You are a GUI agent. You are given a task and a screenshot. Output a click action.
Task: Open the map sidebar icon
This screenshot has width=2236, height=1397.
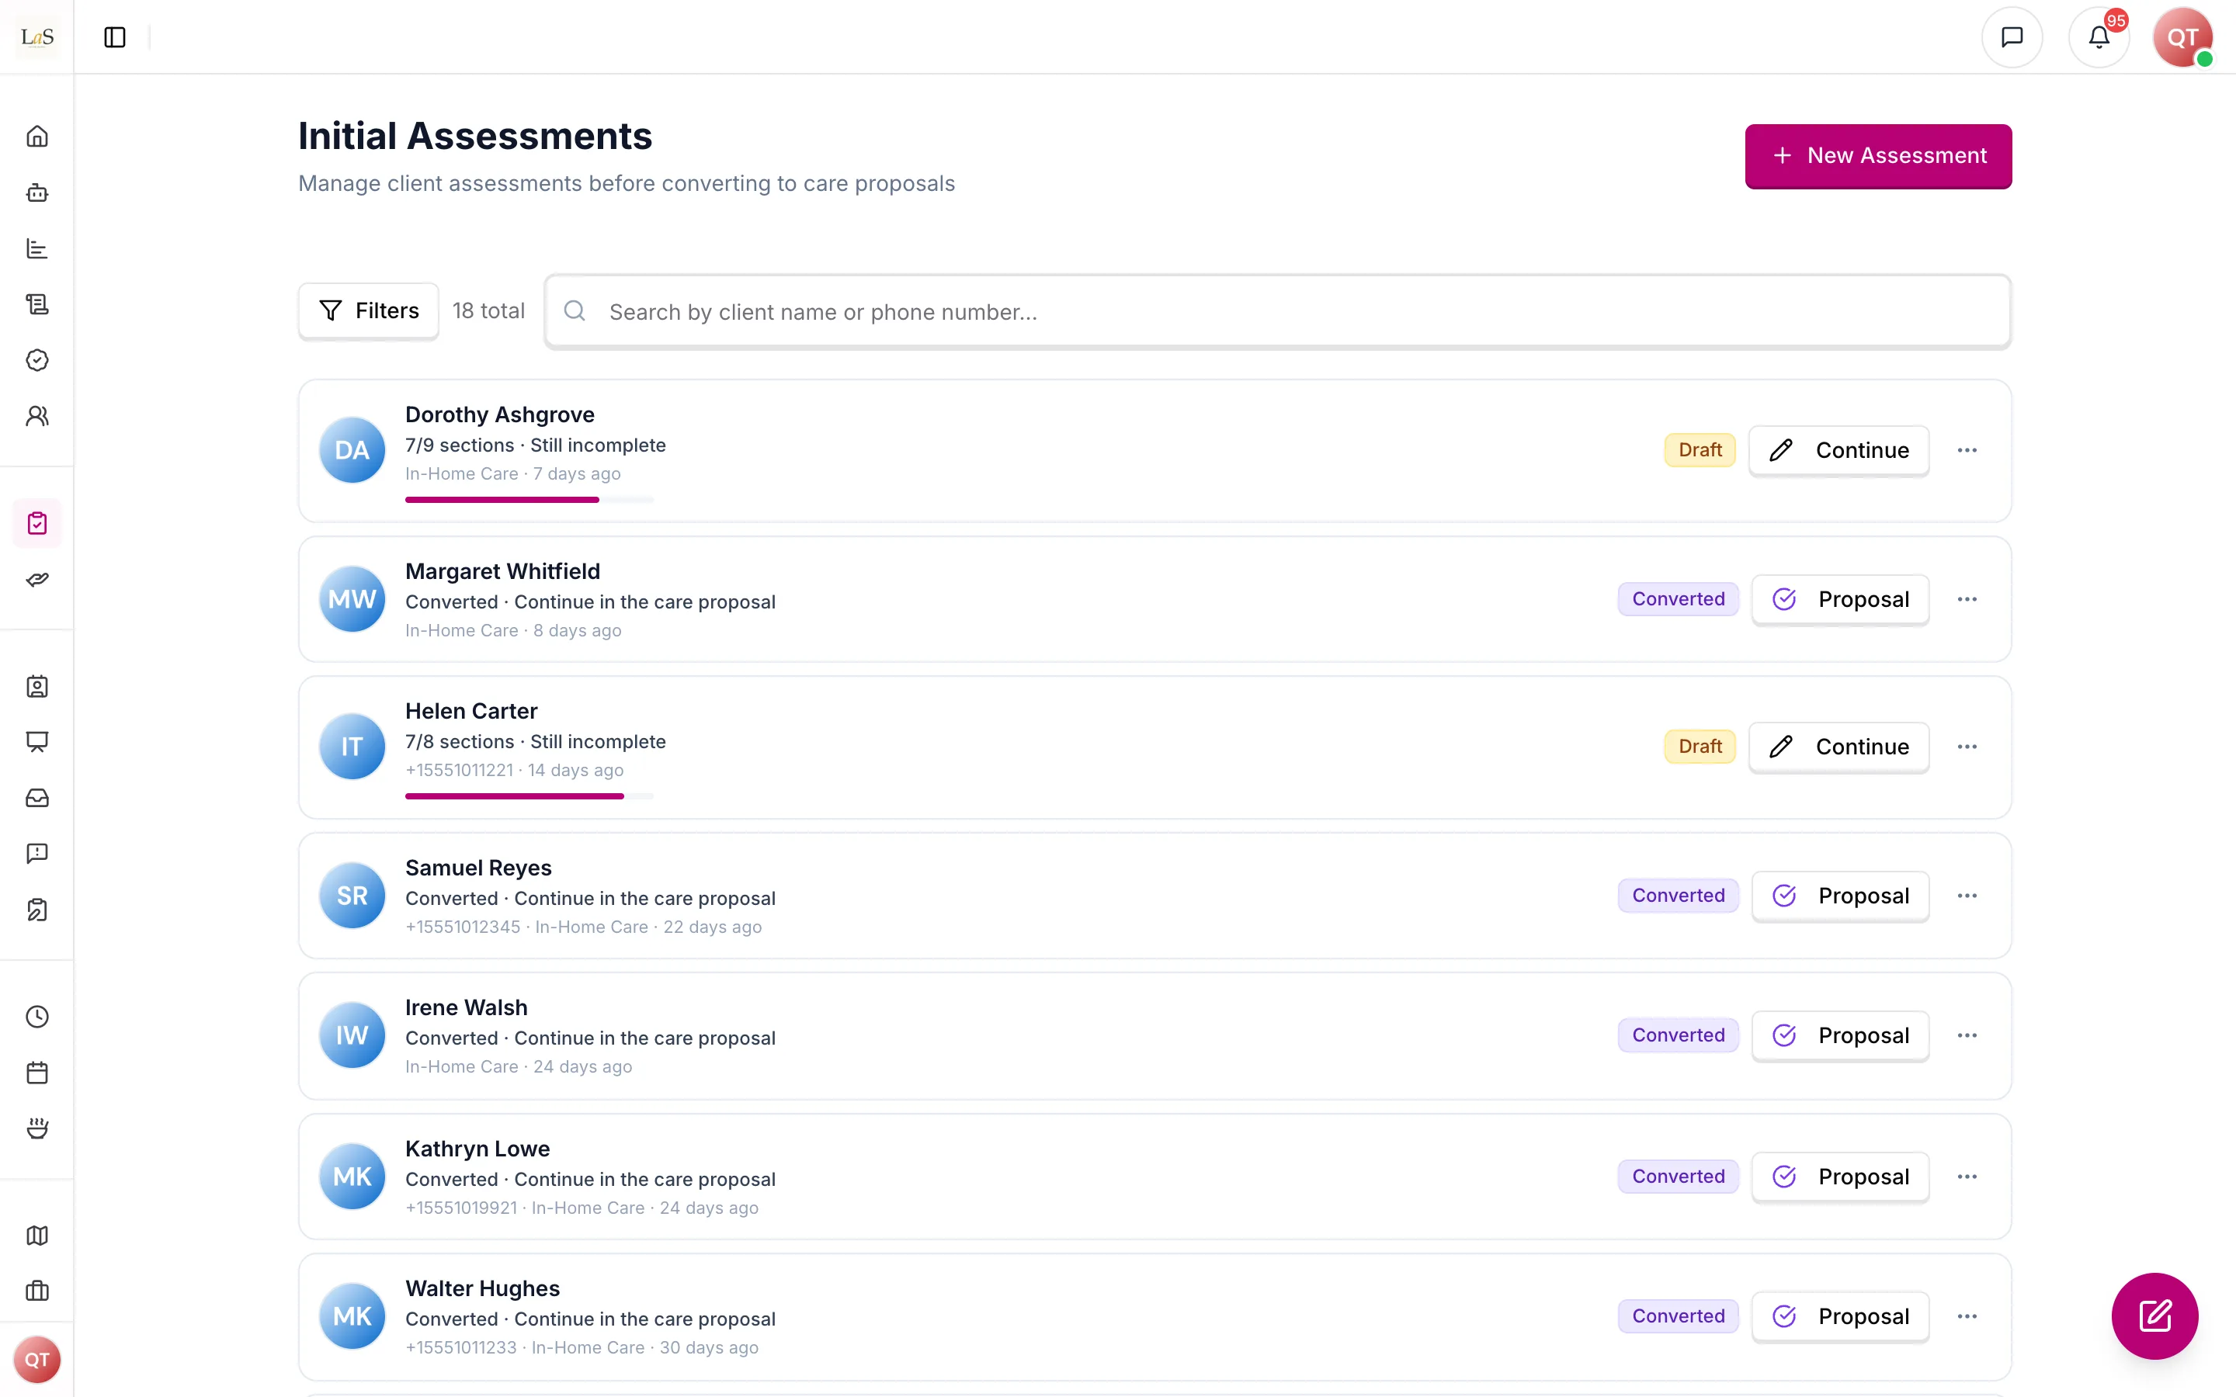coord(37,1236)
